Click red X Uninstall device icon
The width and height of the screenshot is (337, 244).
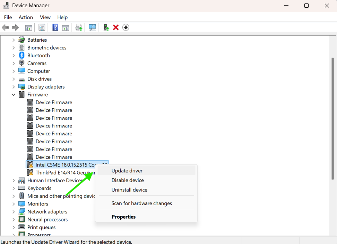116,27
